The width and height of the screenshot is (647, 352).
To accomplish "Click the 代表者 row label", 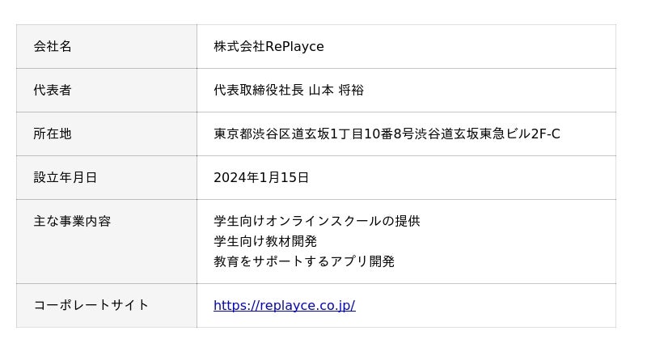I will click(53, 90).
